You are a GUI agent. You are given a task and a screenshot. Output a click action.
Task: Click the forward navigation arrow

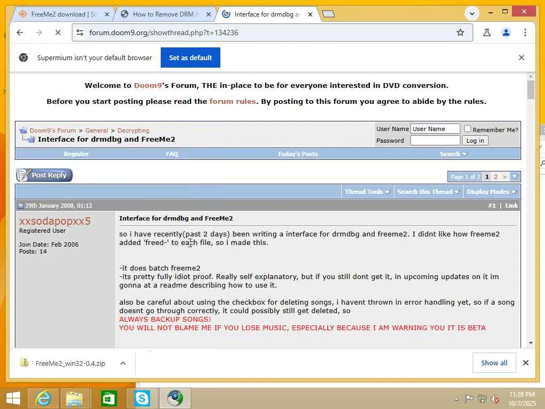point(38,32)
